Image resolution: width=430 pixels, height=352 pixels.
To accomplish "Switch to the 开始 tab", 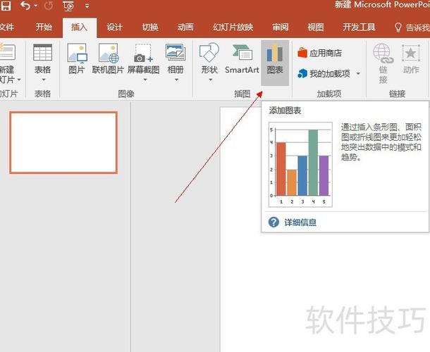I will pos(44,27).
